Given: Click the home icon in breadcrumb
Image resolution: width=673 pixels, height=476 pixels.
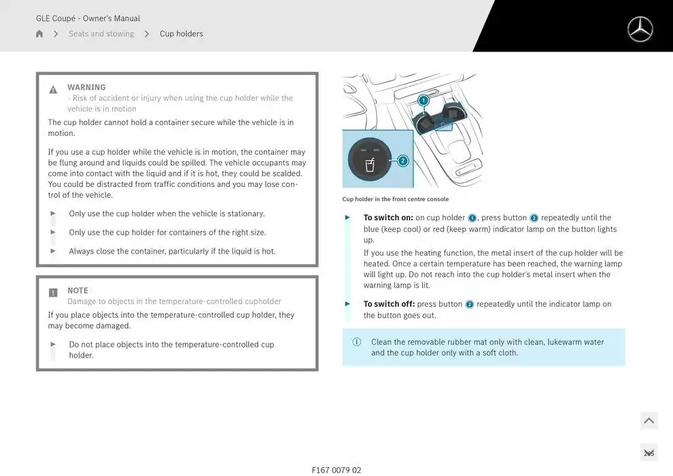Looking at the screenshot, I should (39, 34).
